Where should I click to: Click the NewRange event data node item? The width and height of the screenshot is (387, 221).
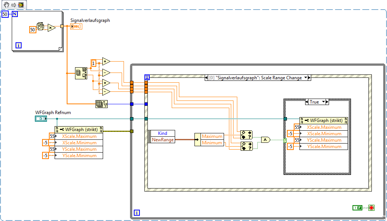(162, 139)
